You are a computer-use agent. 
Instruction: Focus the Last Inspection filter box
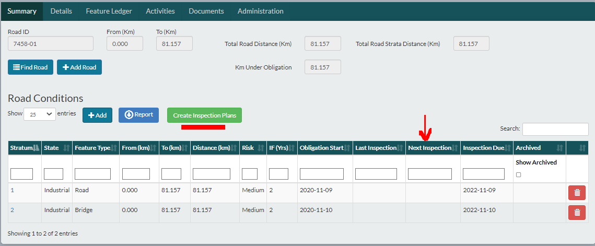(376, 174)
